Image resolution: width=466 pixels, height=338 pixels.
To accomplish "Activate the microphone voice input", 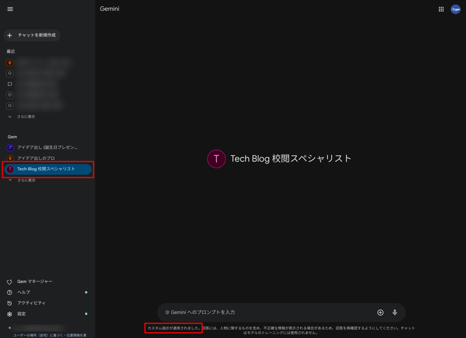I will click(x=395, y=312).
